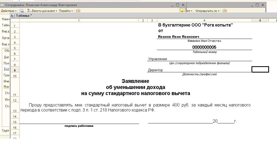Screen dimensions: 277x143
Task: Click the help icon next to Упорядочить по
Action: point(224,11)
